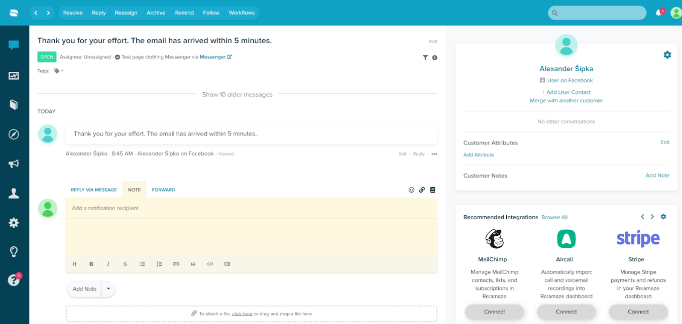The image size is (682, 324).
Task: Show 10 older messages
Action: (x=237, y=94)
